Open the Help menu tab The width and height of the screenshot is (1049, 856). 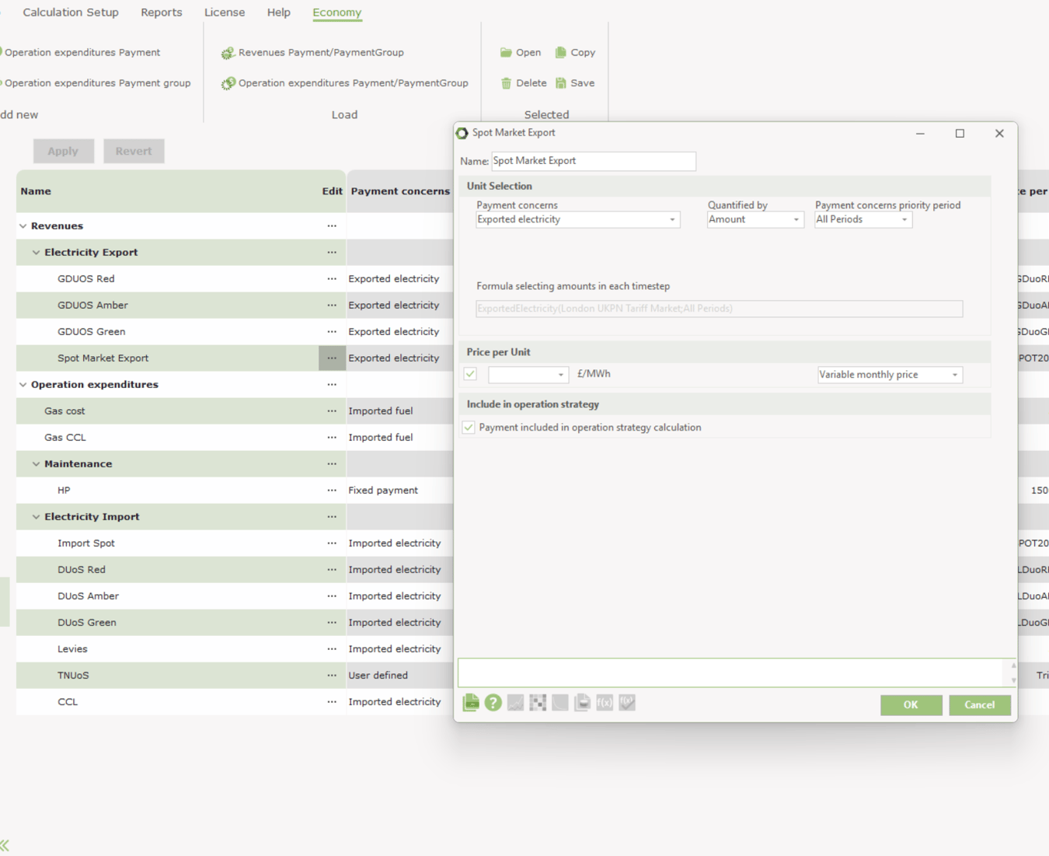[279, 12]
